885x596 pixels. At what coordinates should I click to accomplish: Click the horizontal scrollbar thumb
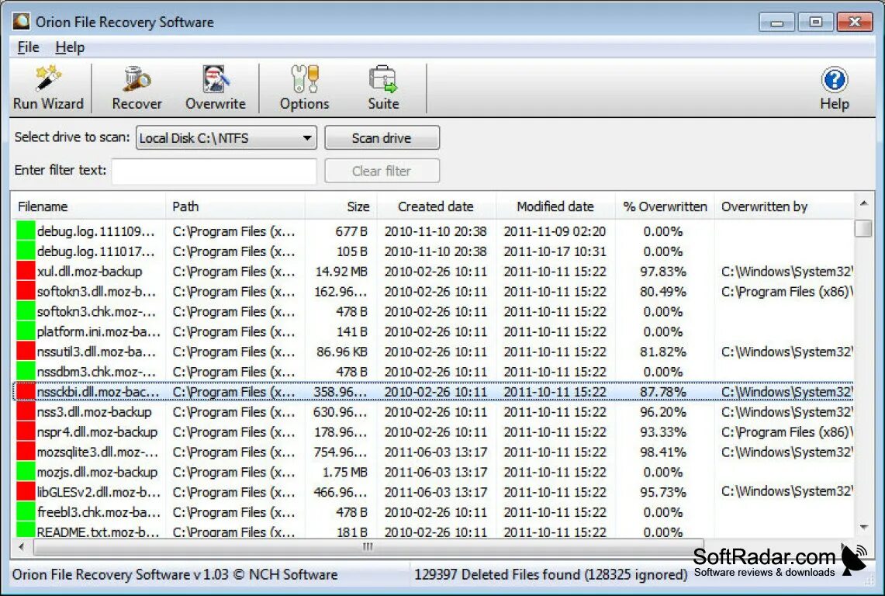(x=368, y=546)
